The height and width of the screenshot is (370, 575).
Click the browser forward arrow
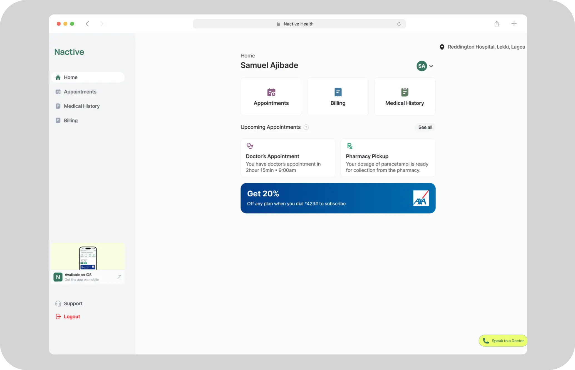click(x=102, y=24)
